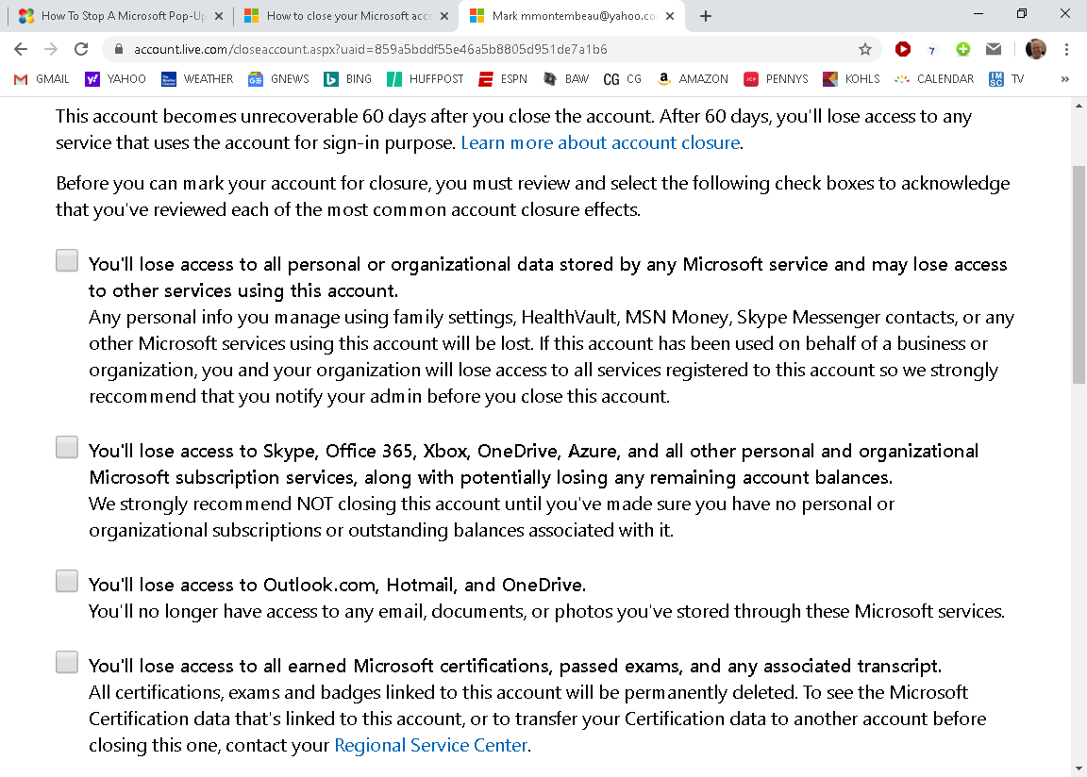This screenshot has height=777, width=1087.
Task: Open the BAW bookmark
Action: (566, 79)
